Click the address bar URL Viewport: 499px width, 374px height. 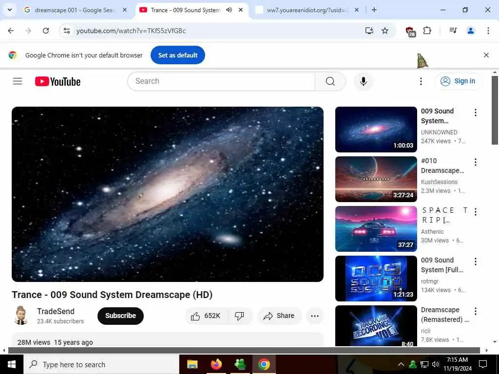[x=131, y=31]
